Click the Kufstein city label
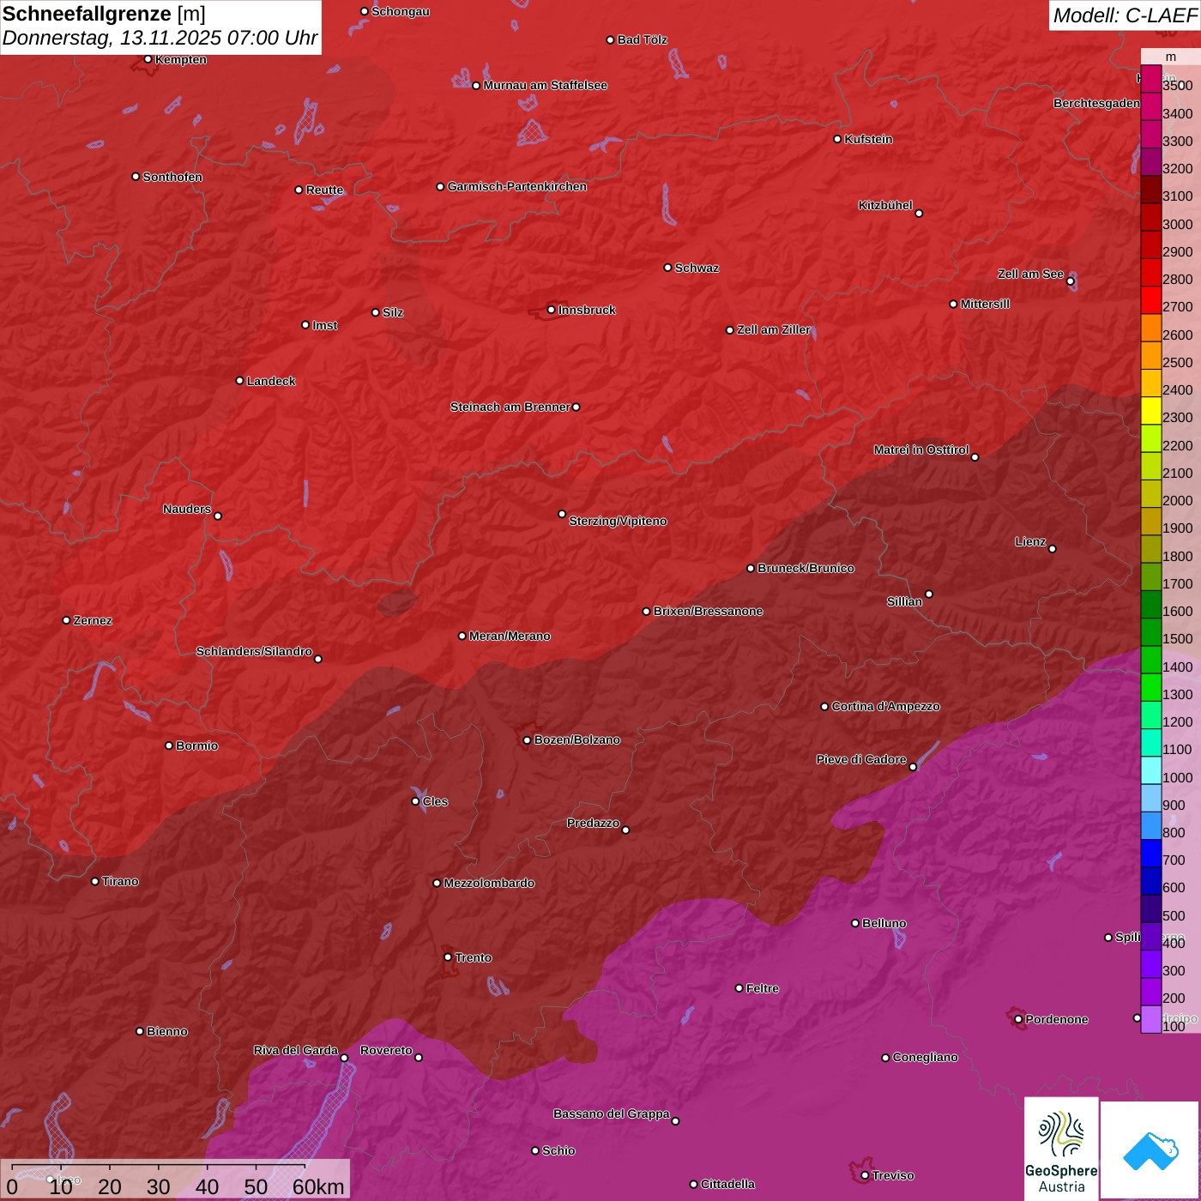Screen dimensions: 1201x1201 868,139
